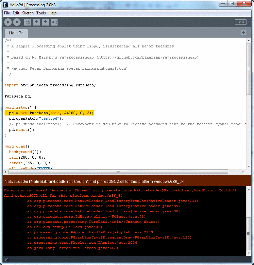
Task: Click the console scroll-up arrow
Action: 249,189
